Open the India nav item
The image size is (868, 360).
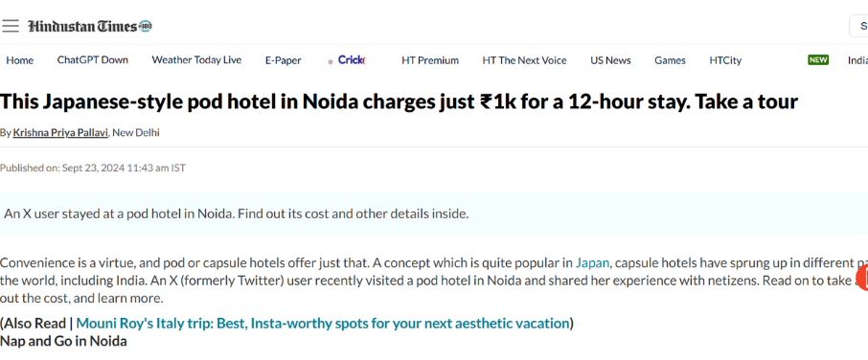click(x=857, y=60)
